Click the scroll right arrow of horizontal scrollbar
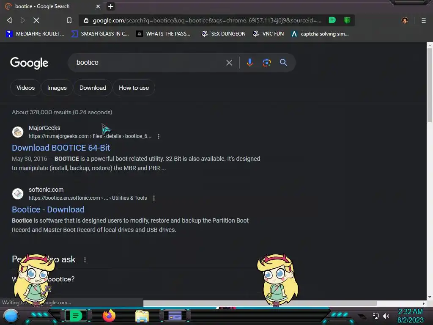 [x=423, y=303]
